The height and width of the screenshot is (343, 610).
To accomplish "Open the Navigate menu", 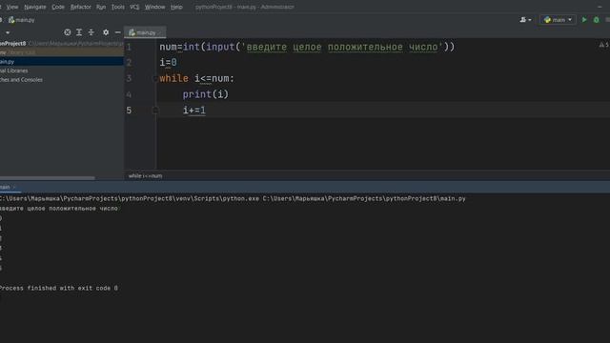I will (35, 7).
